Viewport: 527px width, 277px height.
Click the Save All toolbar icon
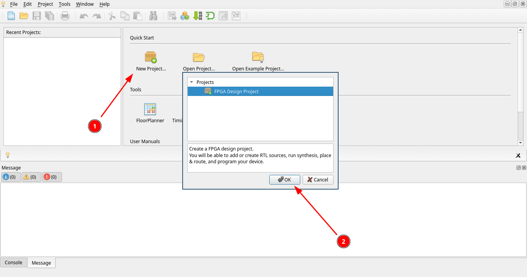tap(49, 16)
